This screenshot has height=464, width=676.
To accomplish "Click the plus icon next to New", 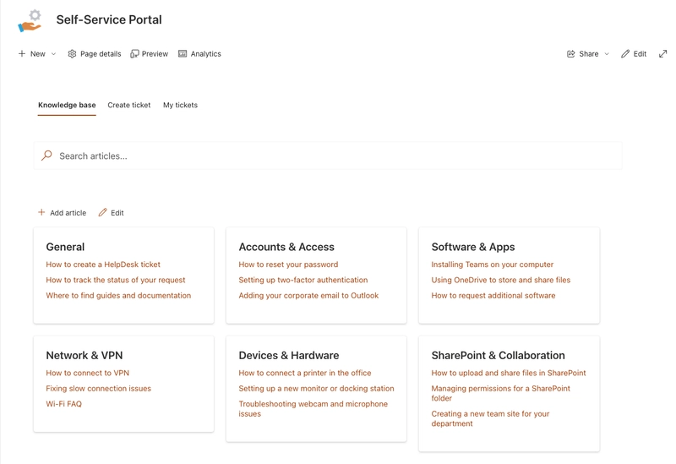I will point(22,54).
